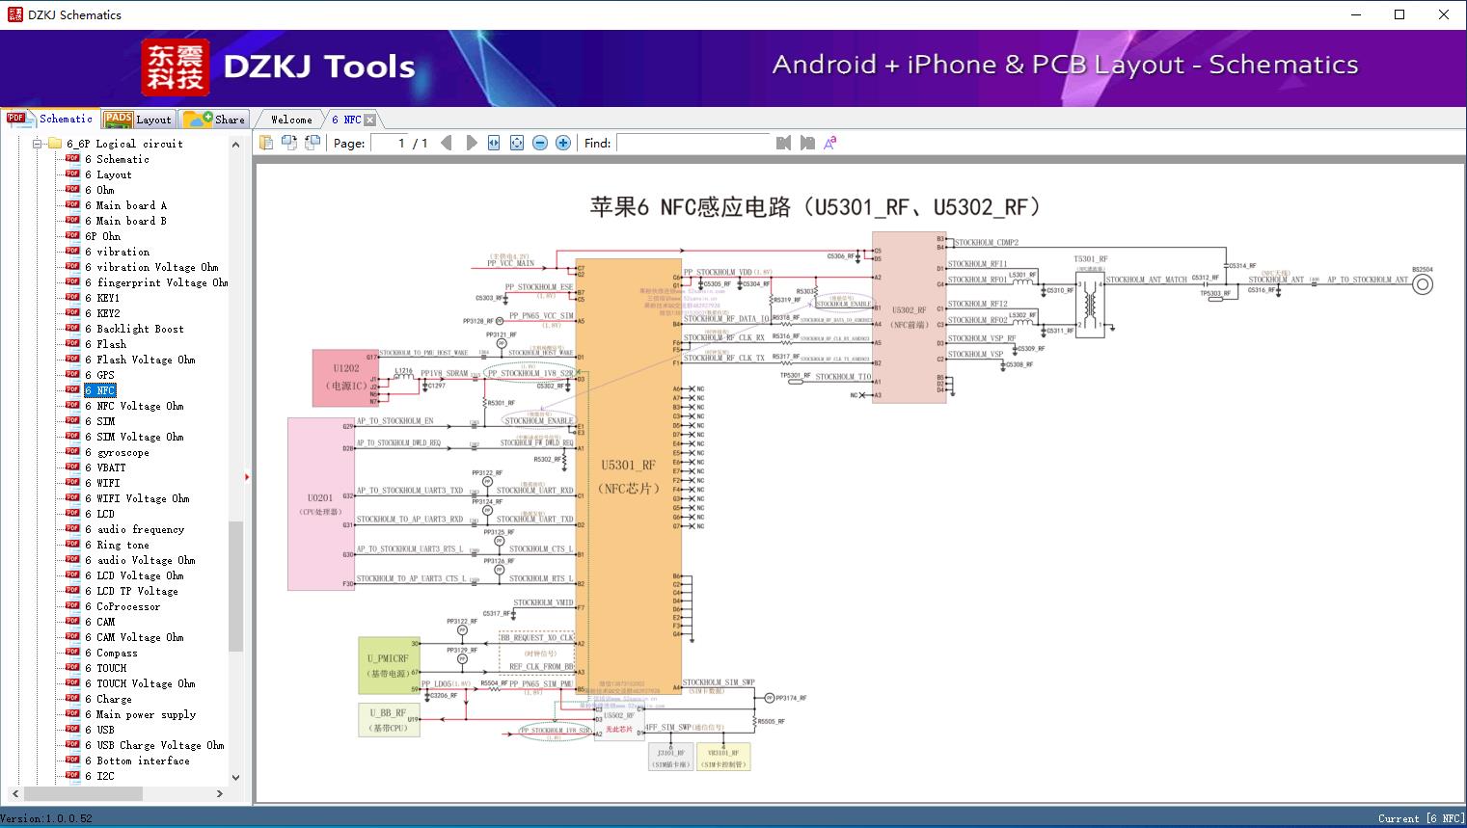Zoom out with the minus icon
The height and width of the screenshot is (828, 1467).
(x=540, y=143)
